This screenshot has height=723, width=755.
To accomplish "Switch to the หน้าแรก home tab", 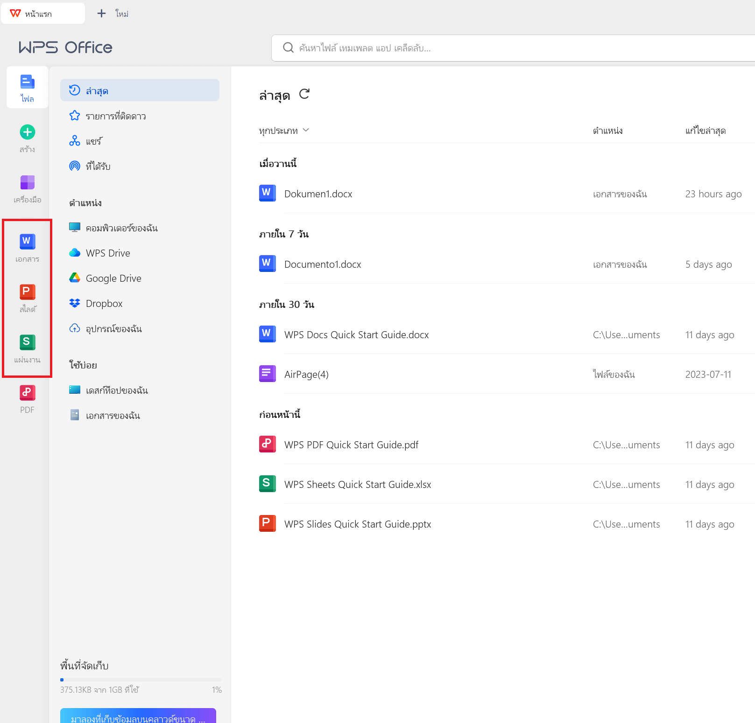I will pos(43,13).
